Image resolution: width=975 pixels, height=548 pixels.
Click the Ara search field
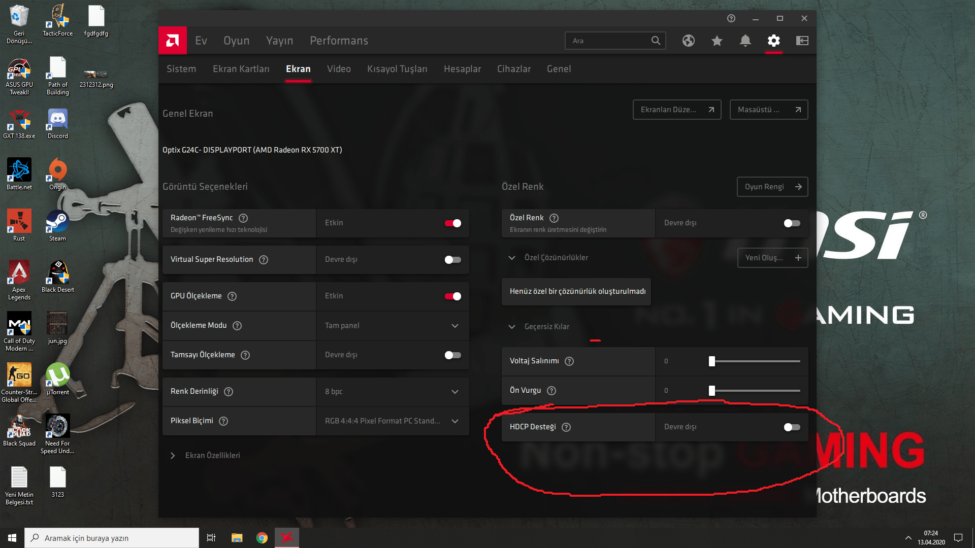609,41
